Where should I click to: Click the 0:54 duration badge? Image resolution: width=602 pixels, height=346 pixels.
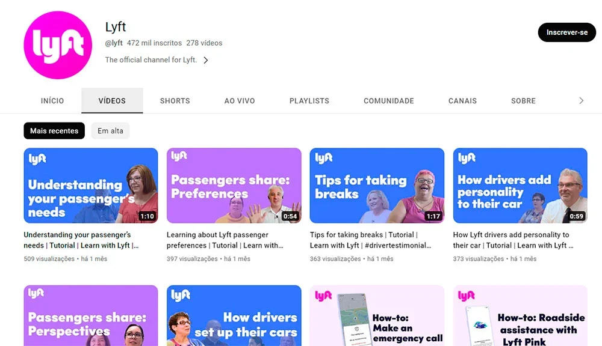[290, 216]
